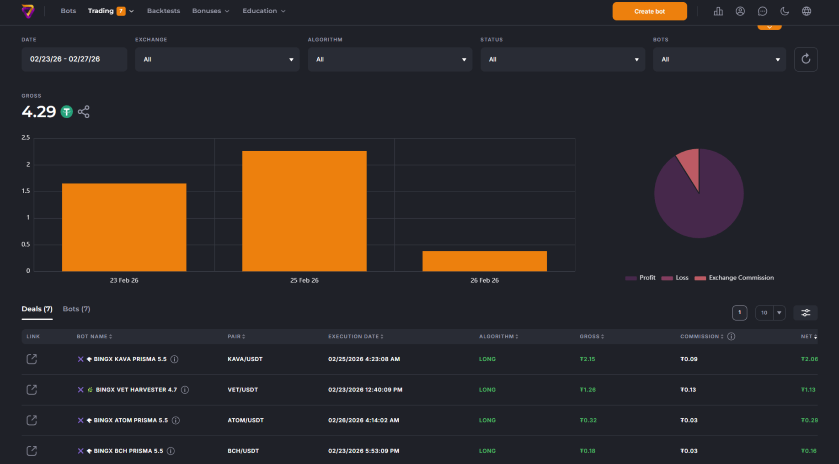Open external link for BINGX KAVA PRISMA deal

[32, 359]
